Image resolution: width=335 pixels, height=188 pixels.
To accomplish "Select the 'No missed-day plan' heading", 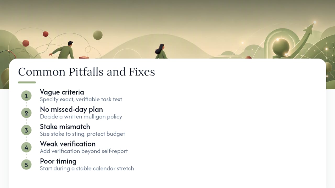I will pyautogui.click(x=71, y=109).
